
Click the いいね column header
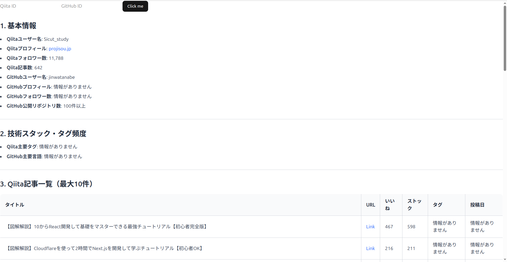coord(389,205)
